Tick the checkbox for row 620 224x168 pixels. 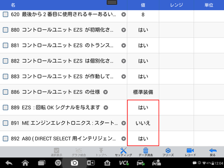pyautogui.click(x=6, y=14)
